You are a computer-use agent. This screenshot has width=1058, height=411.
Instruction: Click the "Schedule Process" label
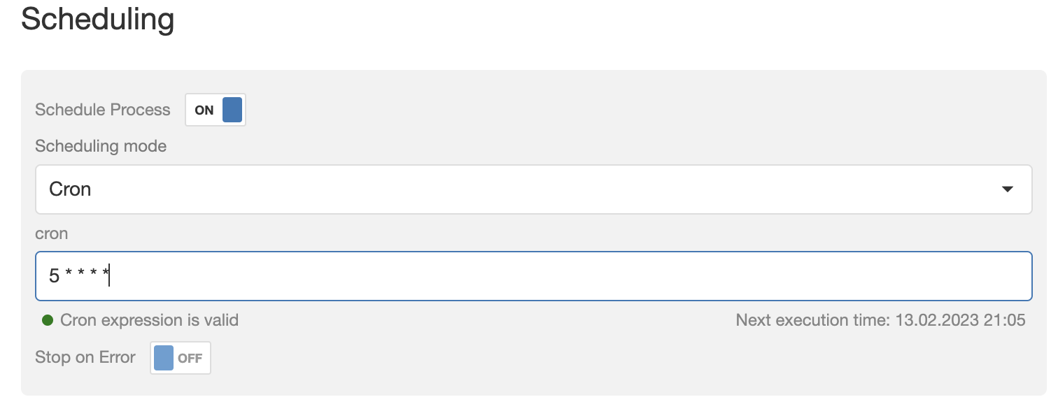coord(103,110)
